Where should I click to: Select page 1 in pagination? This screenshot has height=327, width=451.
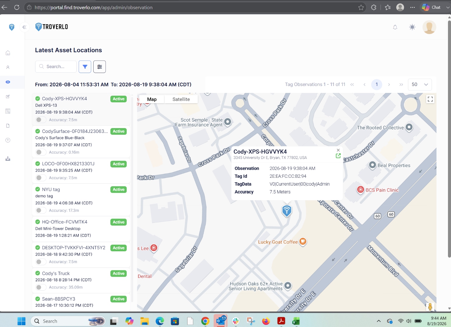click(x=377, y=84)
